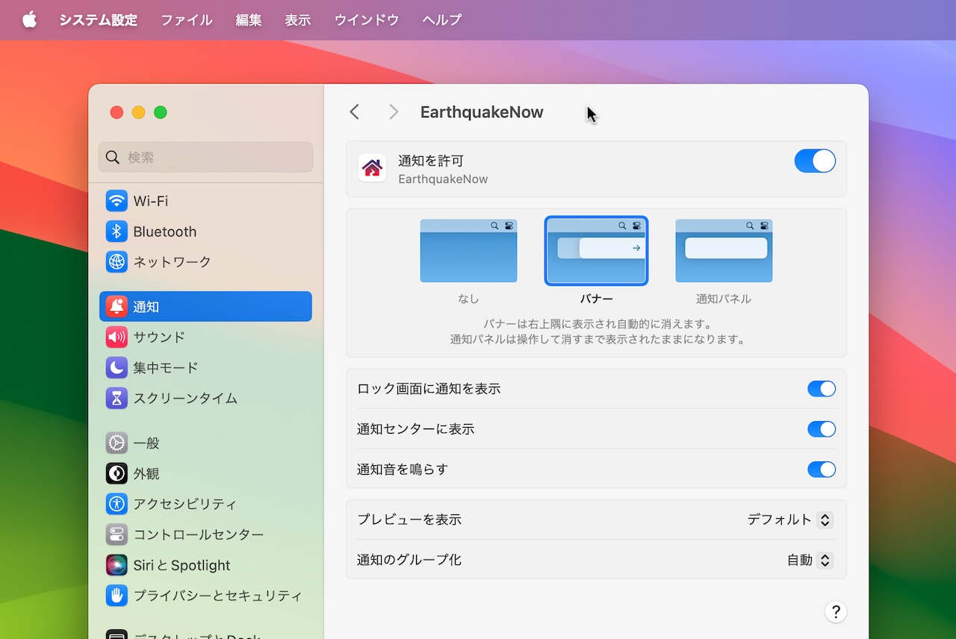Select the バナー notification style thumbnail

point(596,251)
